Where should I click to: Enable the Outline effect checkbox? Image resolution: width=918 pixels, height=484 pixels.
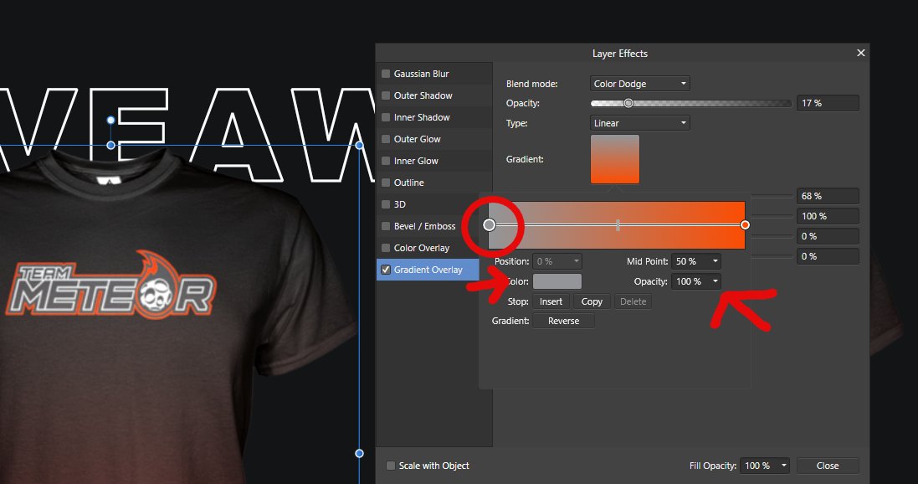coord(386,183)
